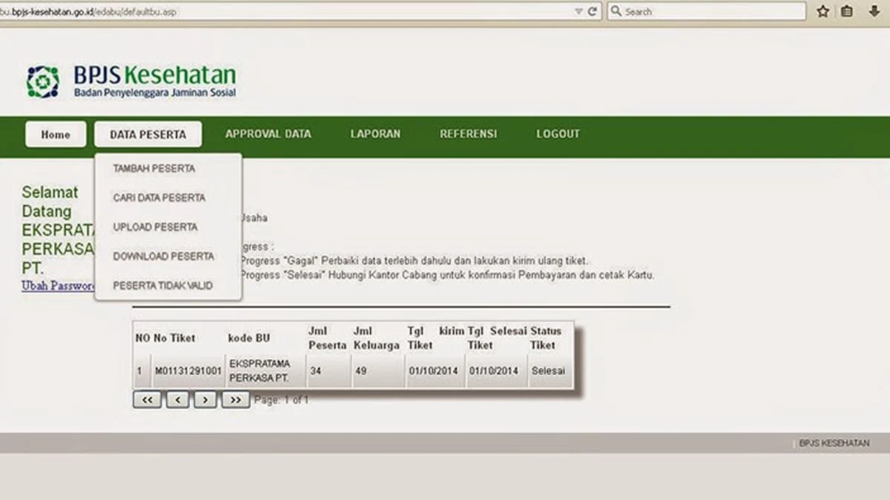890x500 pixels.
Task: Choose DOWNLOAD PESERTA menu item
Action: click(164, 256)
